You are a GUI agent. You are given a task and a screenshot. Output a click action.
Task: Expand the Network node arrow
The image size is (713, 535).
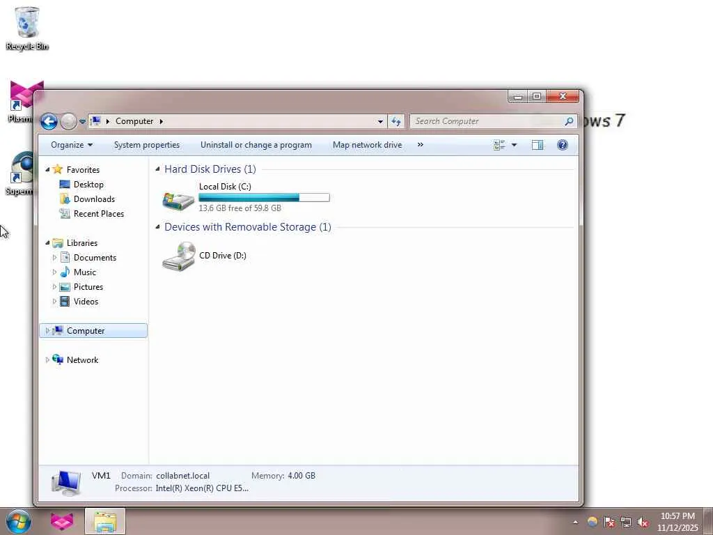[x=47, y=360]
